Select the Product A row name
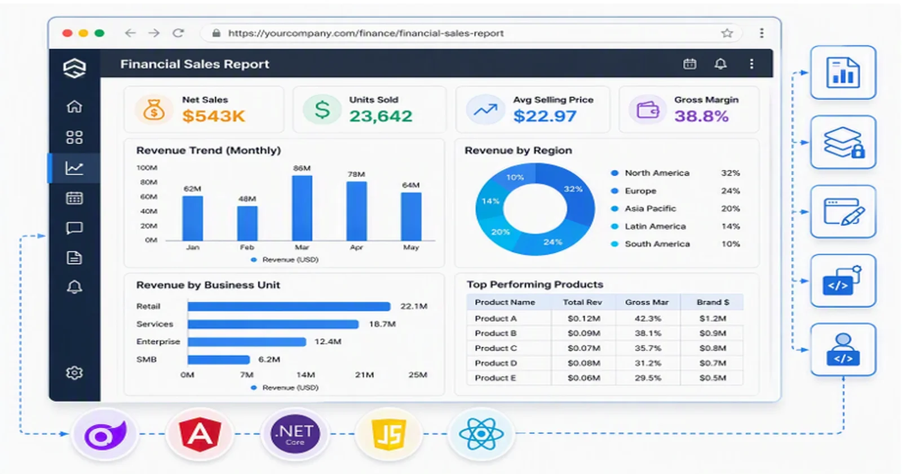The width and height of the screenshot is (902, 474). (x=496, y=318)
